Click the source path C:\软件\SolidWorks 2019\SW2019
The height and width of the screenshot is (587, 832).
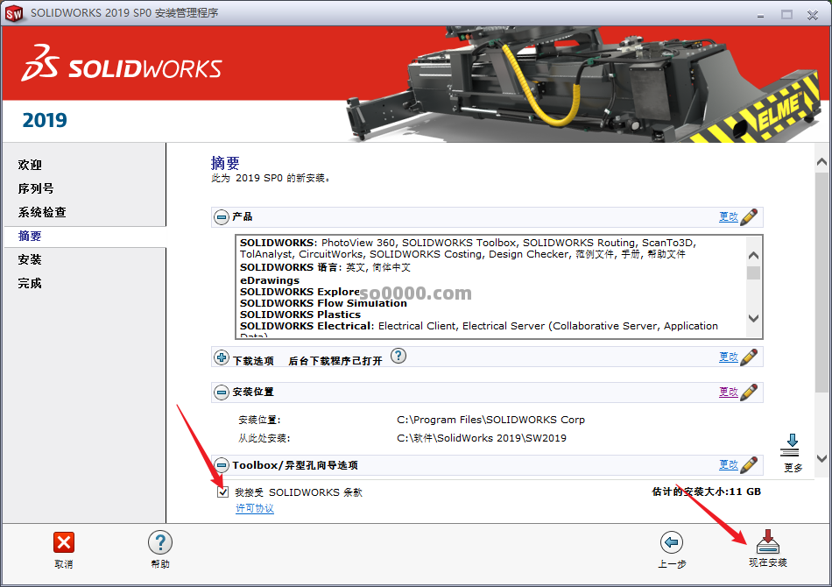[482, 438]
